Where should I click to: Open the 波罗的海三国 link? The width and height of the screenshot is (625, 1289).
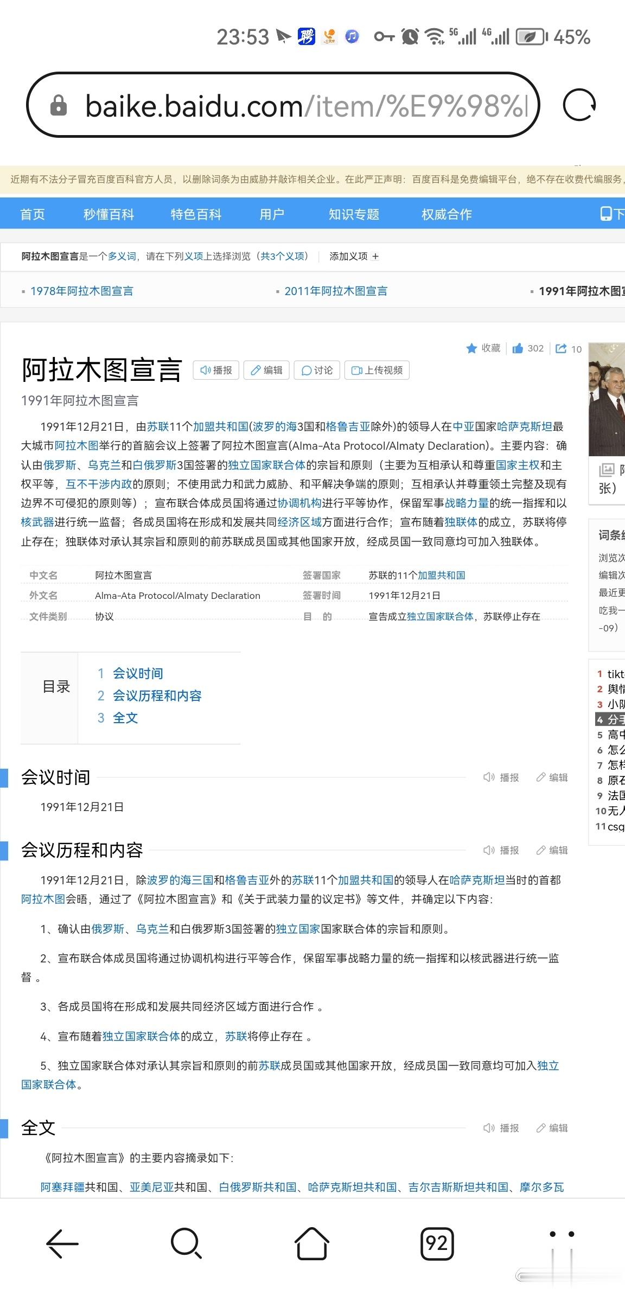180,880
